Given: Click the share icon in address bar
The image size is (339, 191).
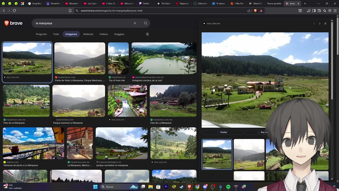Looking at the screenshot, I should pos(249,11).
